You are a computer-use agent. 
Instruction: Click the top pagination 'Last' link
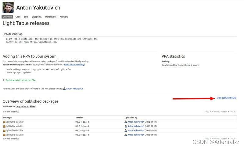tap(234, 112)
